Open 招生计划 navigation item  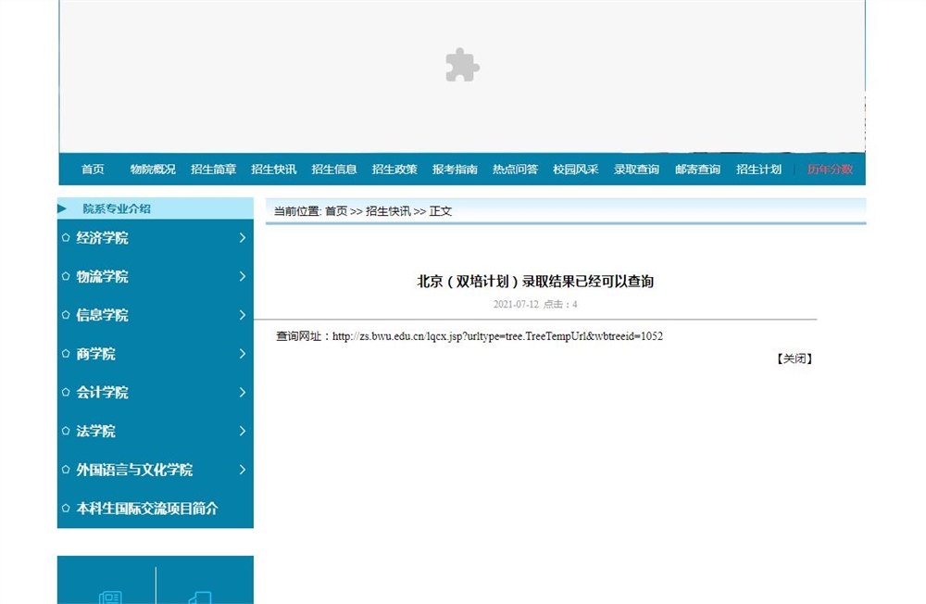[759, 170]
